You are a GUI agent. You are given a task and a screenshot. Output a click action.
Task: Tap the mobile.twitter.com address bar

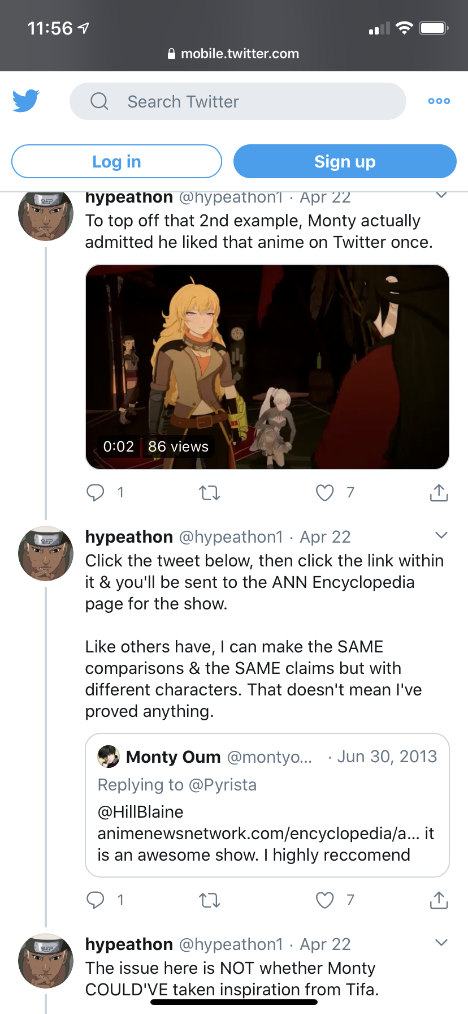click(x=234, y=54)
